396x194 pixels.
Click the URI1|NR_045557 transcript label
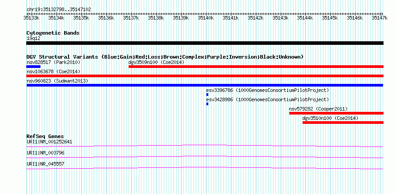[45, 164]
